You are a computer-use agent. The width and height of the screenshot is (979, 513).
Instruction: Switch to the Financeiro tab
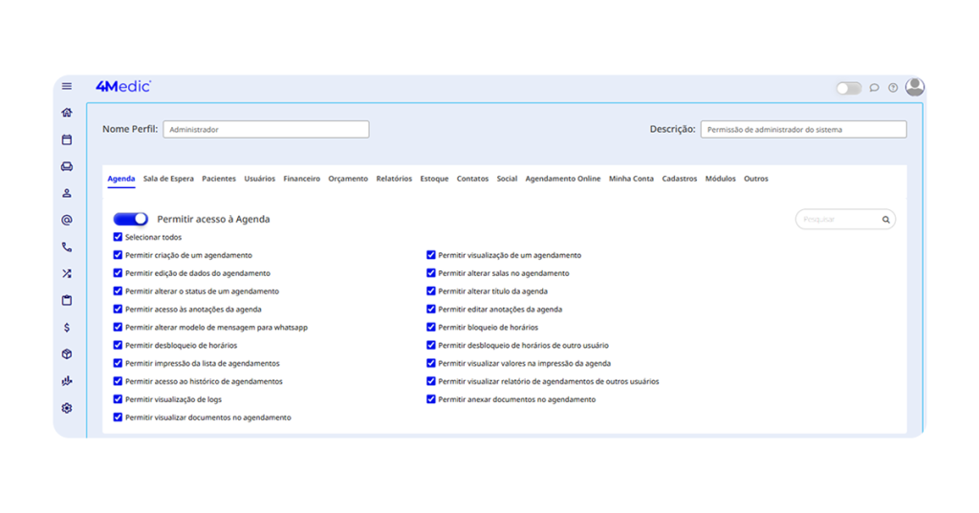point(301,179)
